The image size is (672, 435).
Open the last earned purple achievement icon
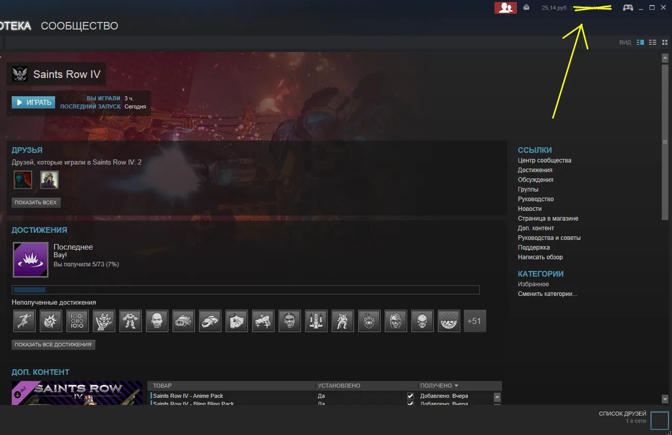[x=31, y=259]
